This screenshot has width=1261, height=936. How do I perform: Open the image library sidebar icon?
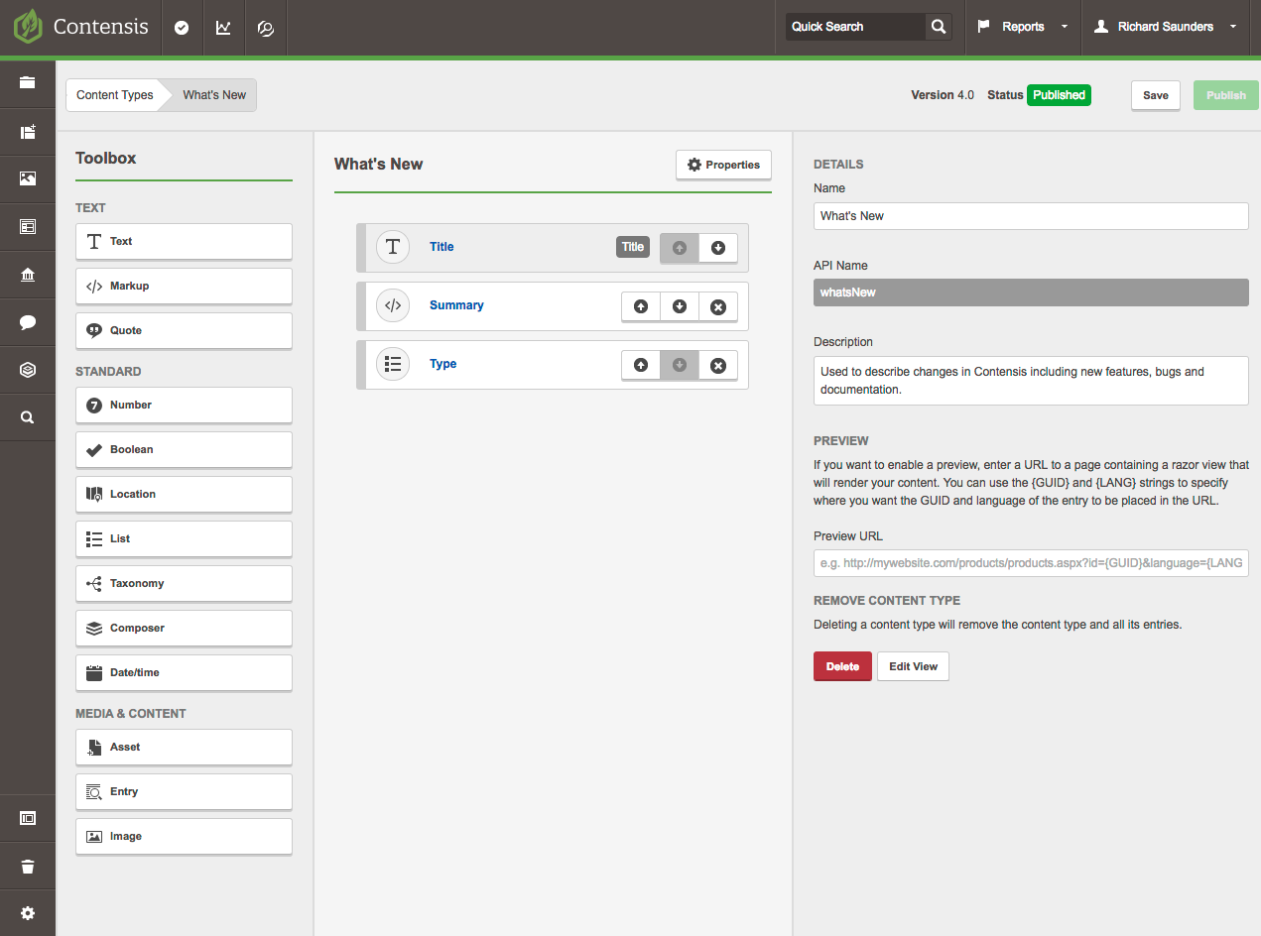tap(28, 178)
